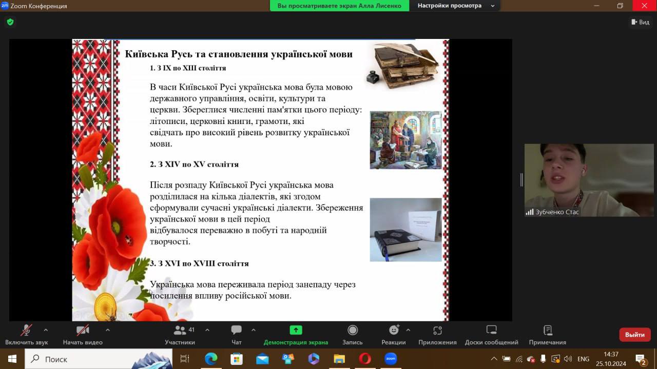
Task: Open Приложения apps panel
Action: click(437, 334)
